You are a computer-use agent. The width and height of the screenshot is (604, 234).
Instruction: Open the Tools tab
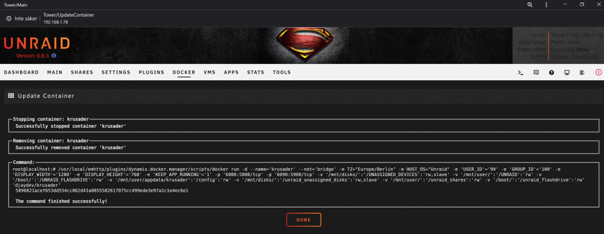(x=281, y=72)
